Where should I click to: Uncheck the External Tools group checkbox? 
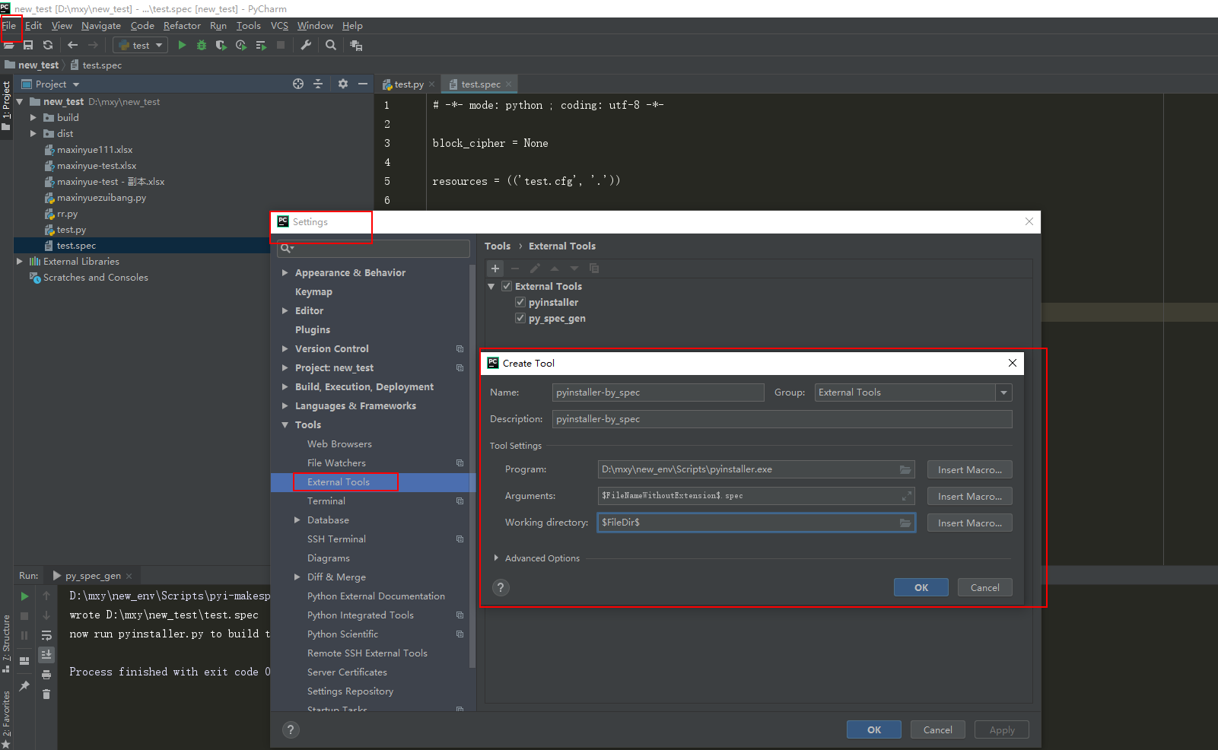coord(507,286)
